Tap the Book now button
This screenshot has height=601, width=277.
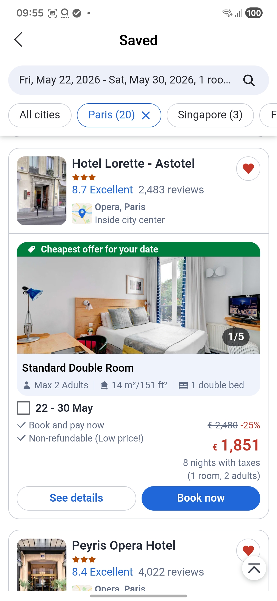[201, 498]
